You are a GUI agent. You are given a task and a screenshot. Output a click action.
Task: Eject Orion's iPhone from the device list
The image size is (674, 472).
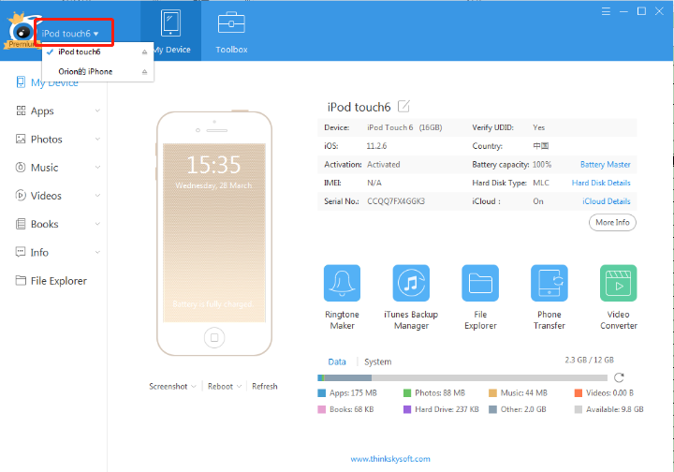(x=144, y=71)
